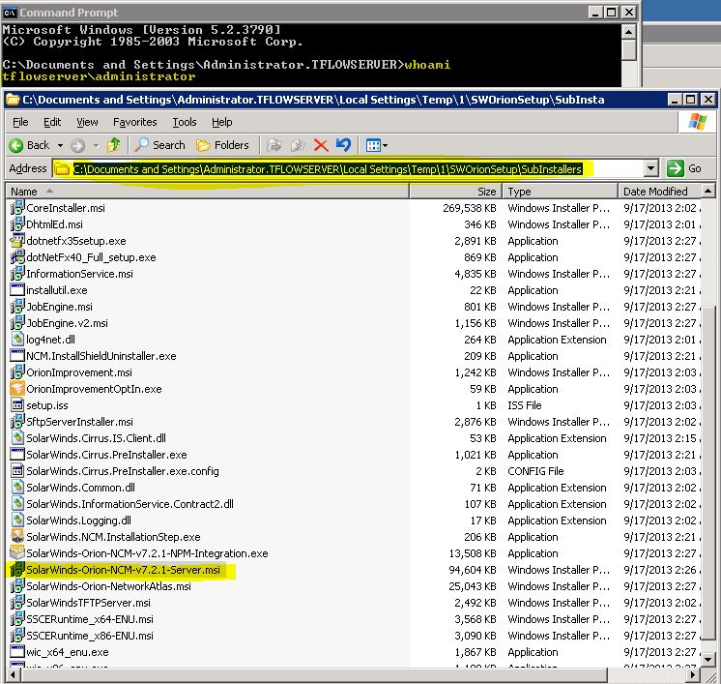The width and height of the screenshot is (721, 684).
Task: Select OrionImprovement.msi file name
Action: pyautogui.click(x=79, y=372)
